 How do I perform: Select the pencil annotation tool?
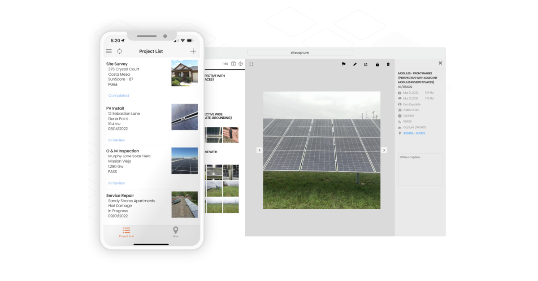pyautogui.click(x=355, y=64)
